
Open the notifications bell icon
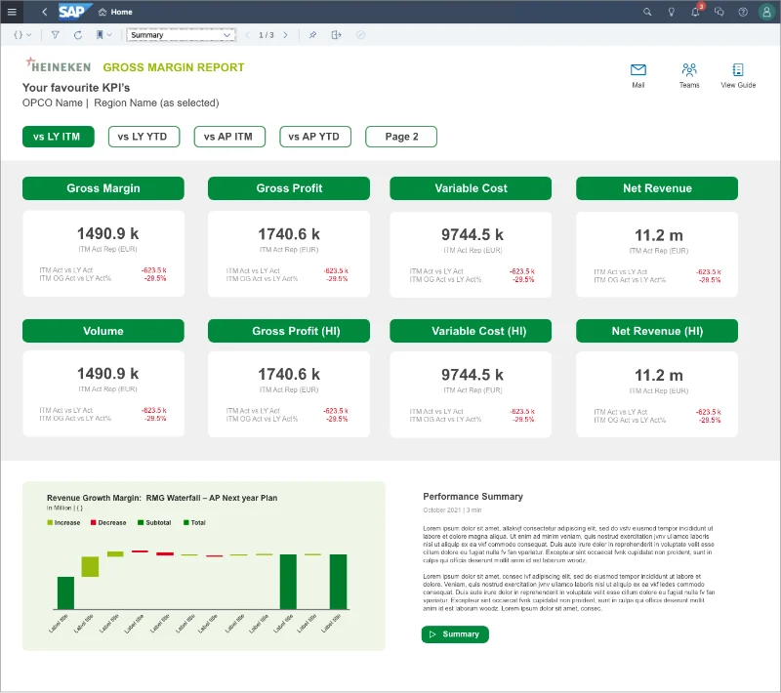pyautogui.click(x=695, y=12)
